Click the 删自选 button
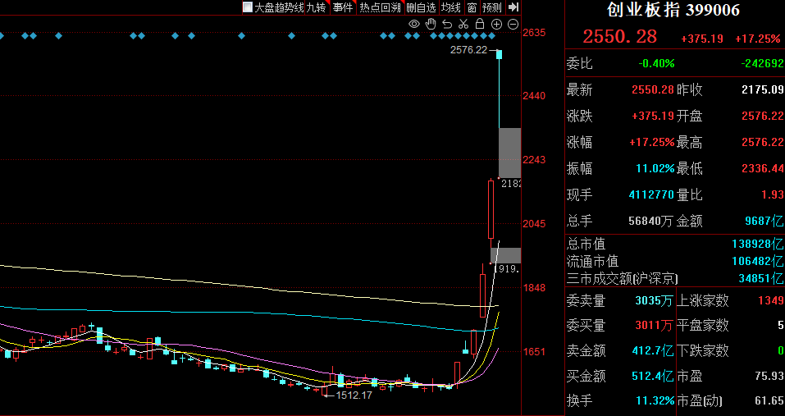The image size is (785, 416). coord(422,7)
